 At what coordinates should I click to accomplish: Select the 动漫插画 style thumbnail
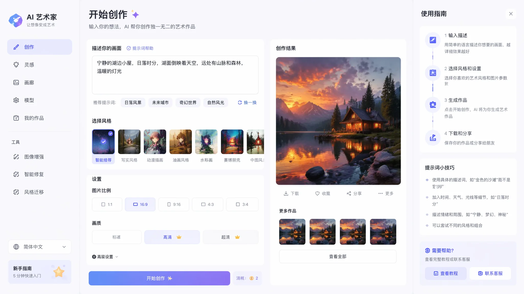pos(155,142)
